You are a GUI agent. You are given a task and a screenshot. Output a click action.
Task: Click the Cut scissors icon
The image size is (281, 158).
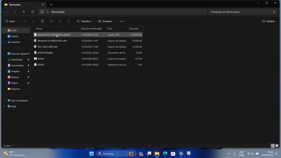(x=25, y=22)
